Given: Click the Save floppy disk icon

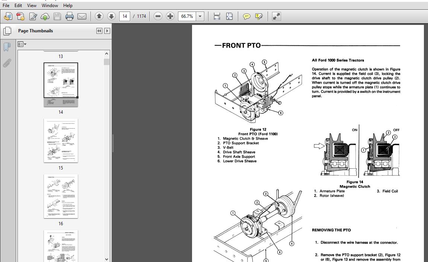Looking at the screenshot, I should pos(57,16).
